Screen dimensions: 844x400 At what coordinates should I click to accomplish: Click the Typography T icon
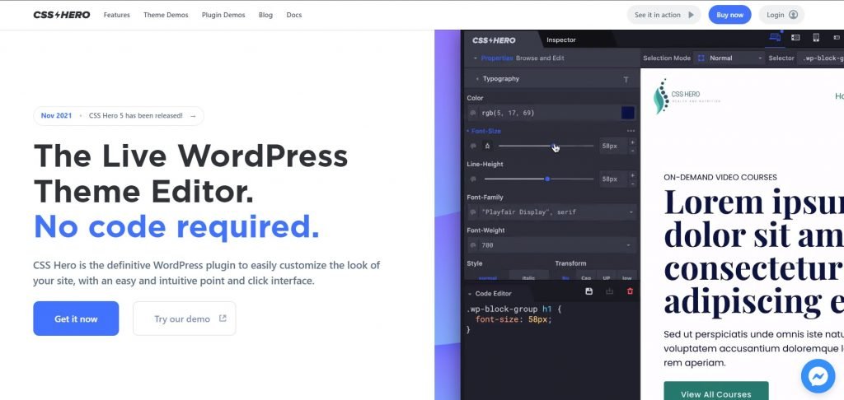626,79
